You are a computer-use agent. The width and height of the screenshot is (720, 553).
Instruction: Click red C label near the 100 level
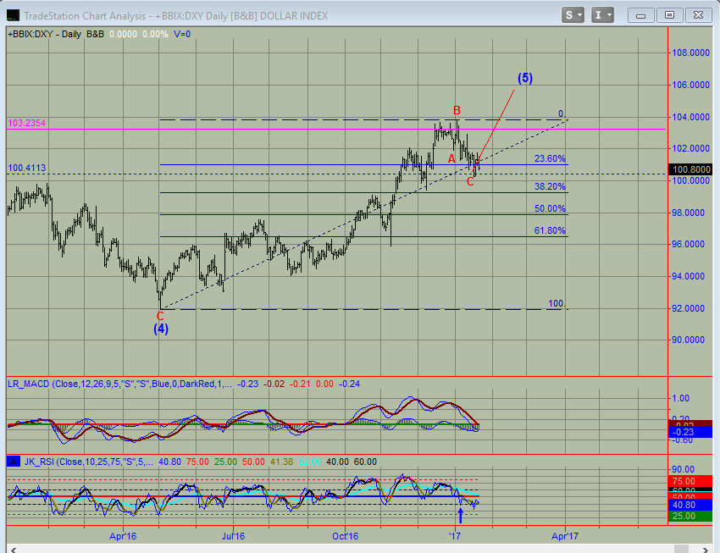(470, 182)
